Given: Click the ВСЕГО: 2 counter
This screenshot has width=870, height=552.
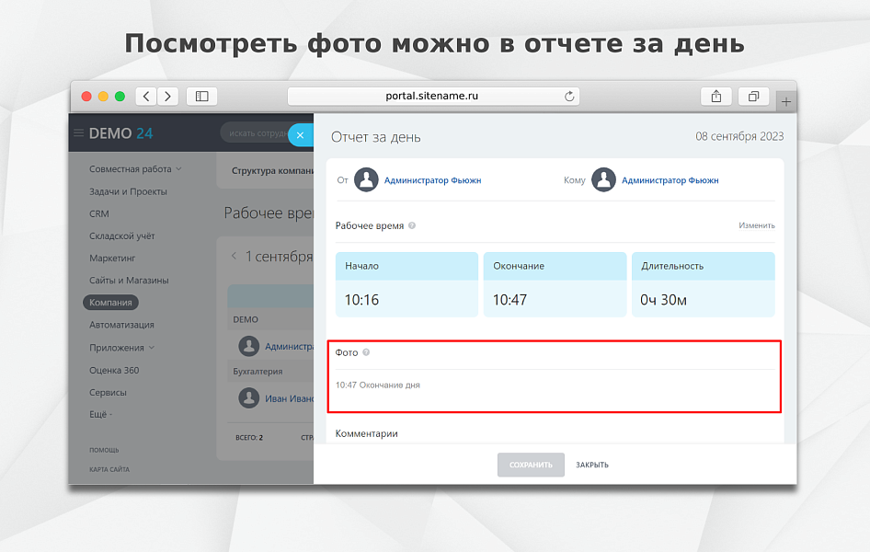Looking at the screenshot, I should pyautogui.click(x=249, y=438).
